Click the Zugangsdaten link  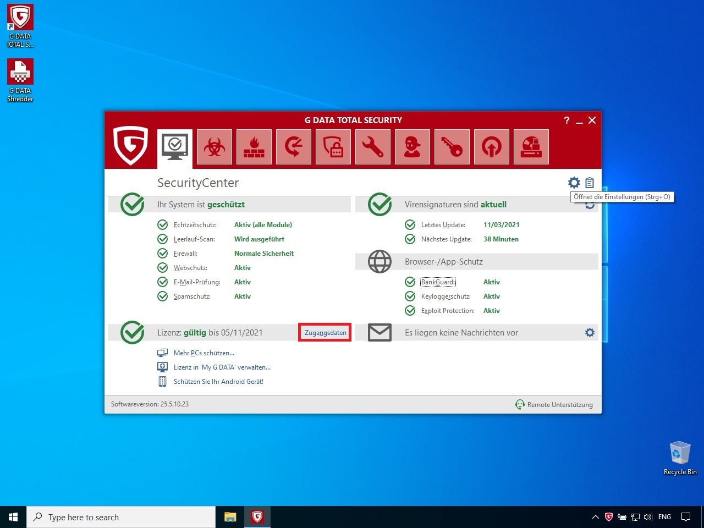pos(326,333)
